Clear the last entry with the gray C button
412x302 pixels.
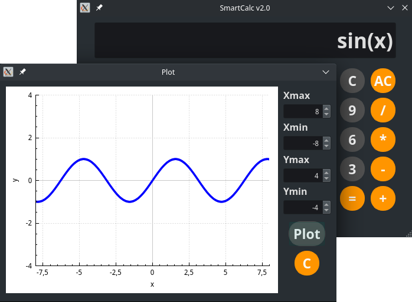point(352,81)
